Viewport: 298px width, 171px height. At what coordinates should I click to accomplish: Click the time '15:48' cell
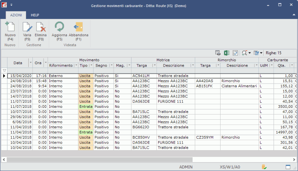coord(40,81)
